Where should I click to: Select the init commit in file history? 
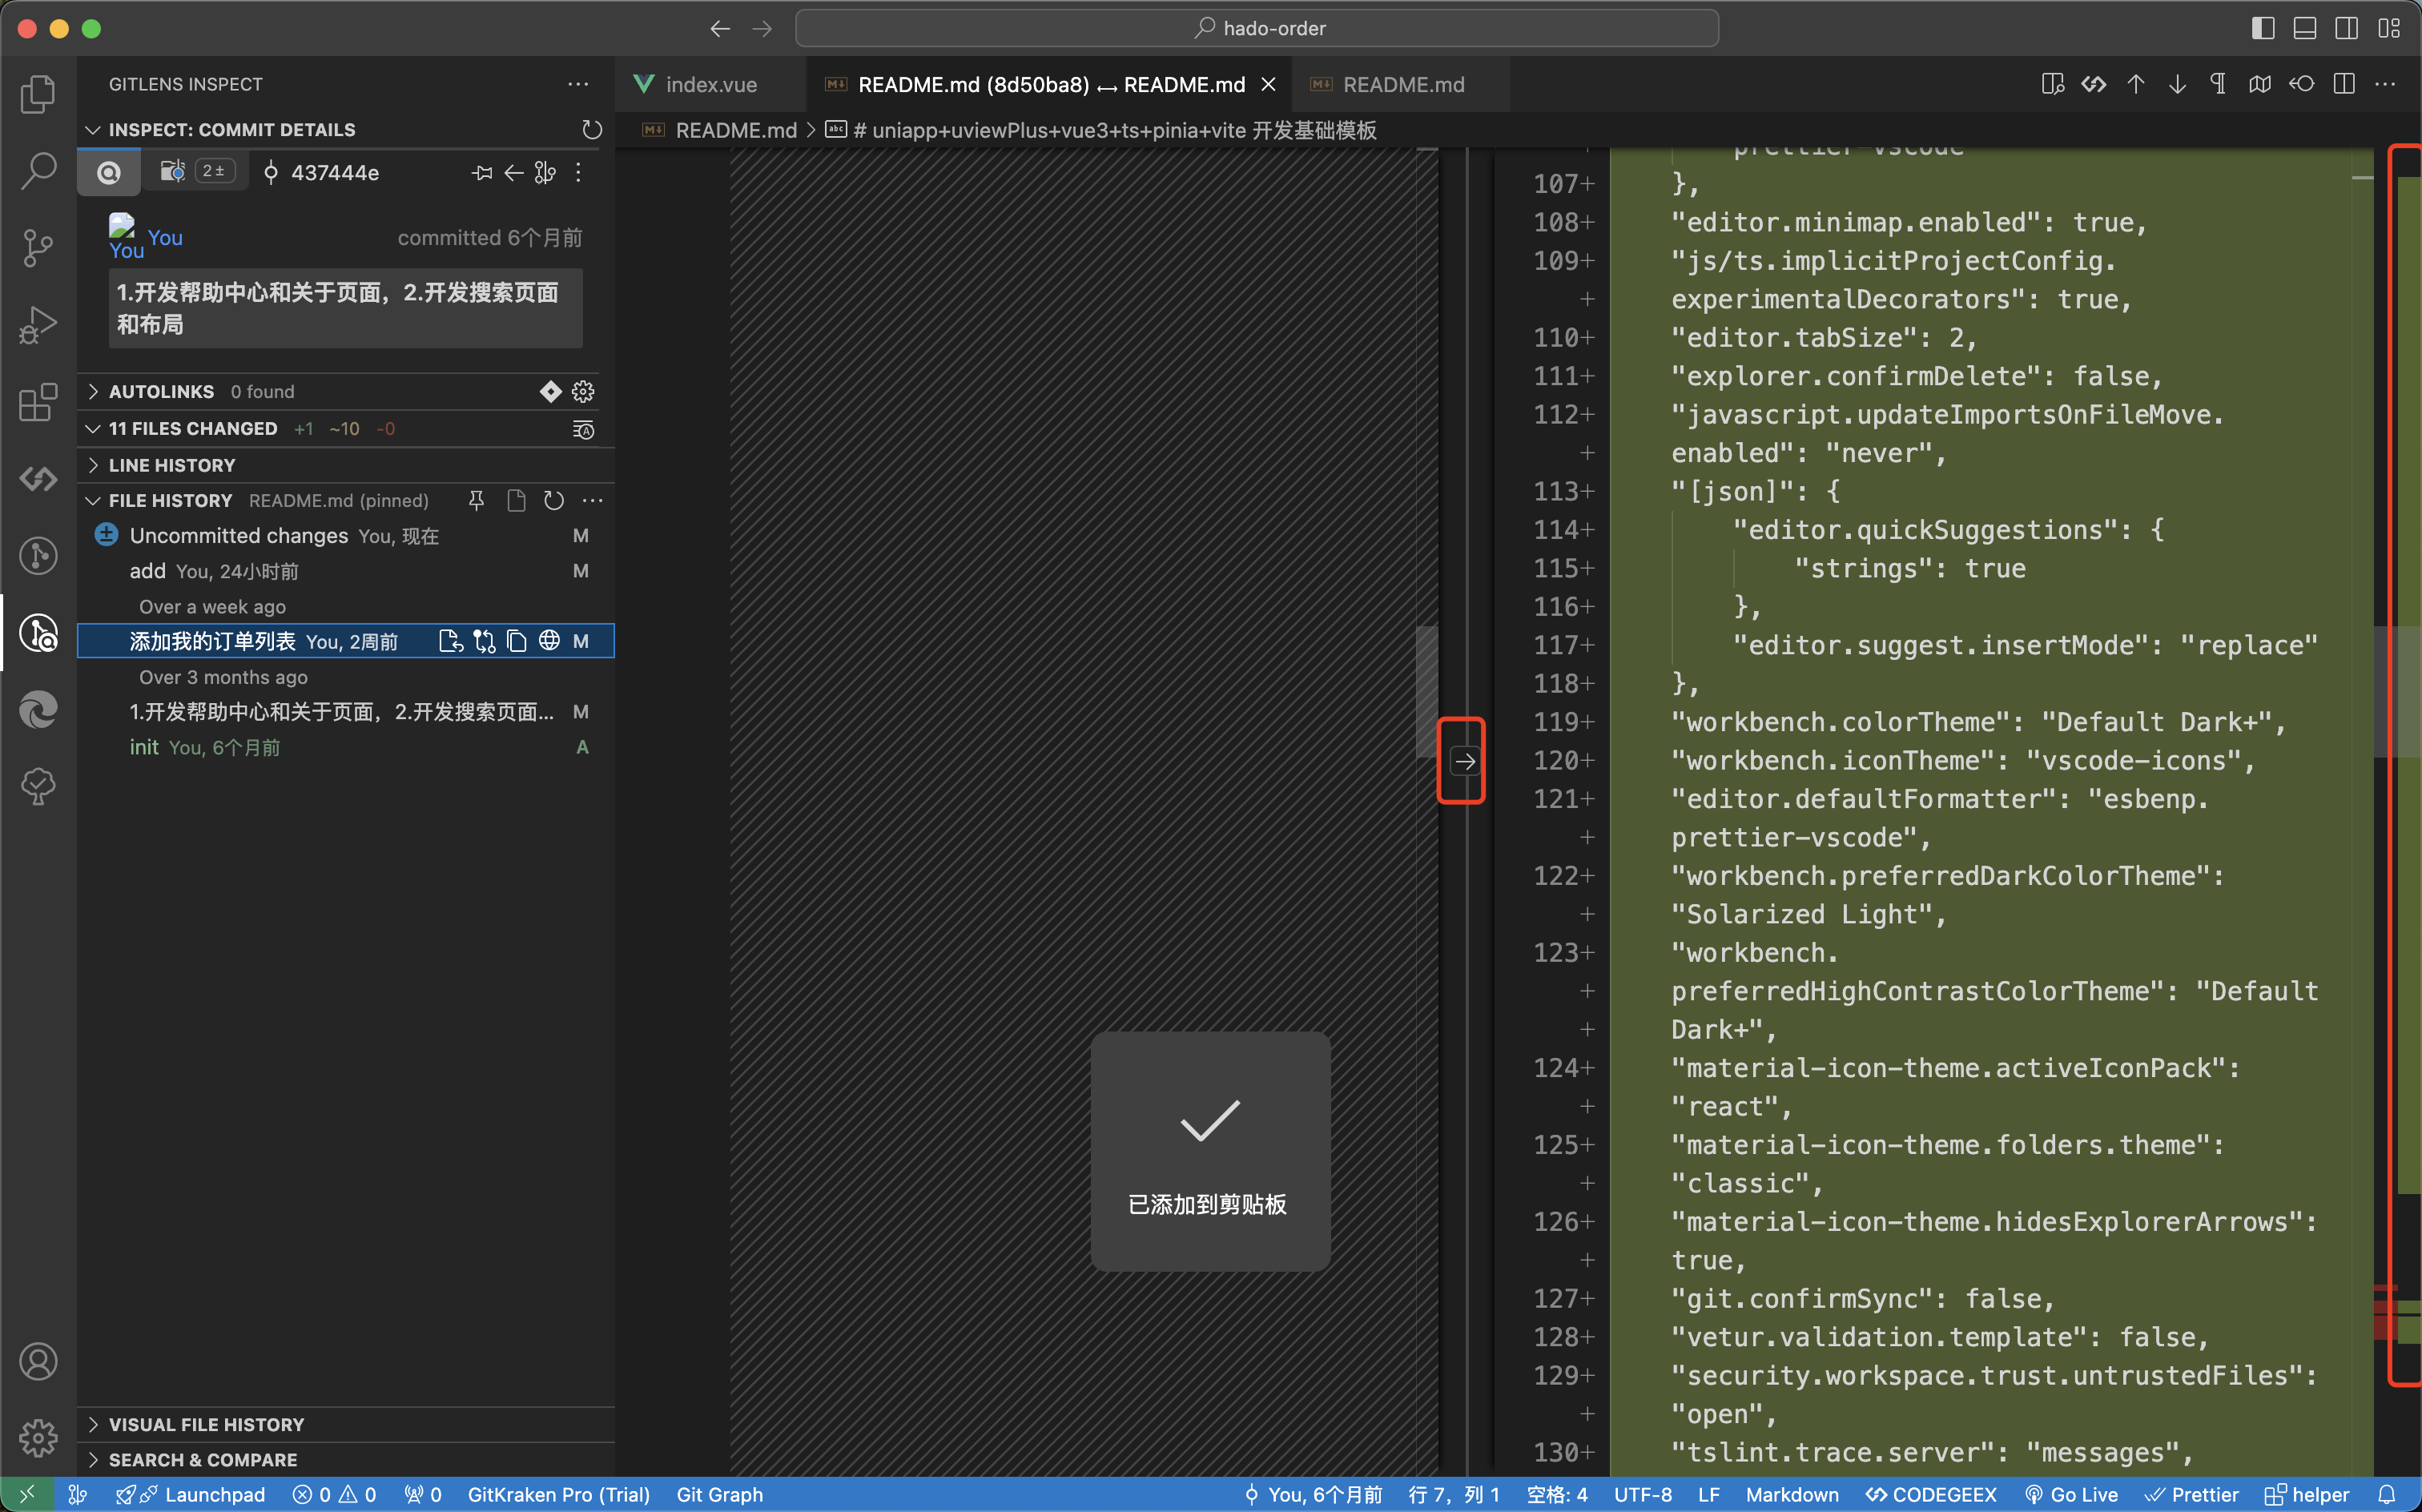tap(144, 747)
